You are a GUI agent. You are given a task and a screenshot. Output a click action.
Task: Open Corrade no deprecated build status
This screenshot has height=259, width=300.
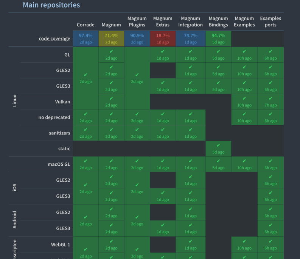click(x=86, y=117)
